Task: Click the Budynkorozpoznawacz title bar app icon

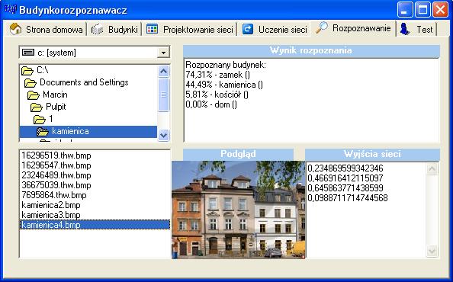Action: (x=11, y=10)
